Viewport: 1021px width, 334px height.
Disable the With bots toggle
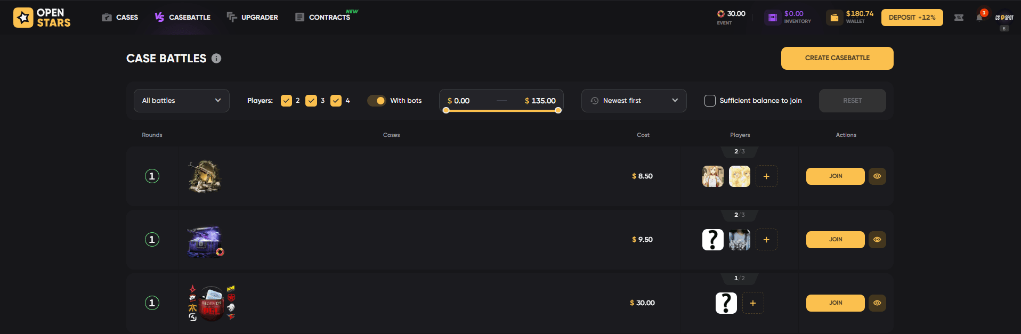tap(376, 101)
